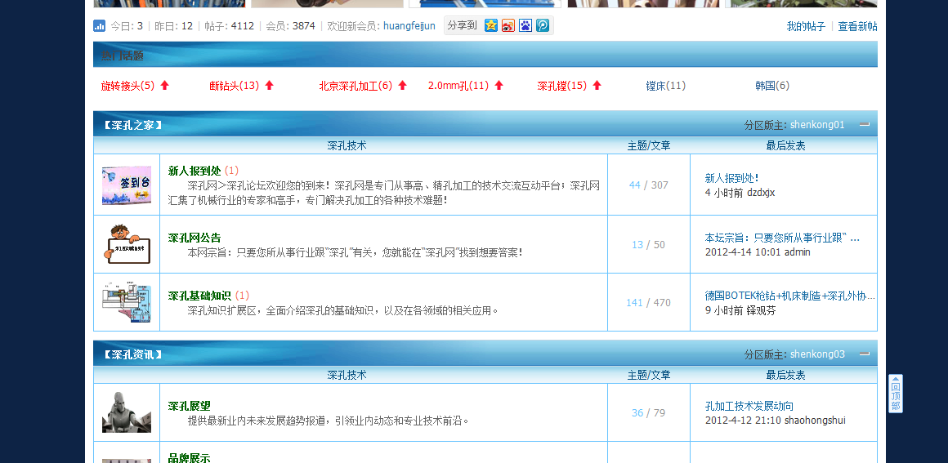The image size is (948, 463).
Task: Click the 深孔网公告 cartoon sign icon
Action: click(127, 244)
